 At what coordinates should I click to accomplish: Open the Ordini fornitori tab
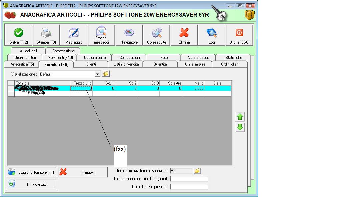(25, 58)
